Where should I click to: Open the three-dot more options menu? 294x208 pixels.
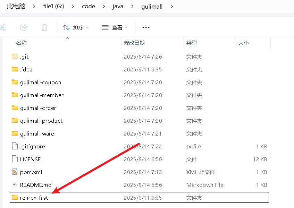[x=146, y=27]
